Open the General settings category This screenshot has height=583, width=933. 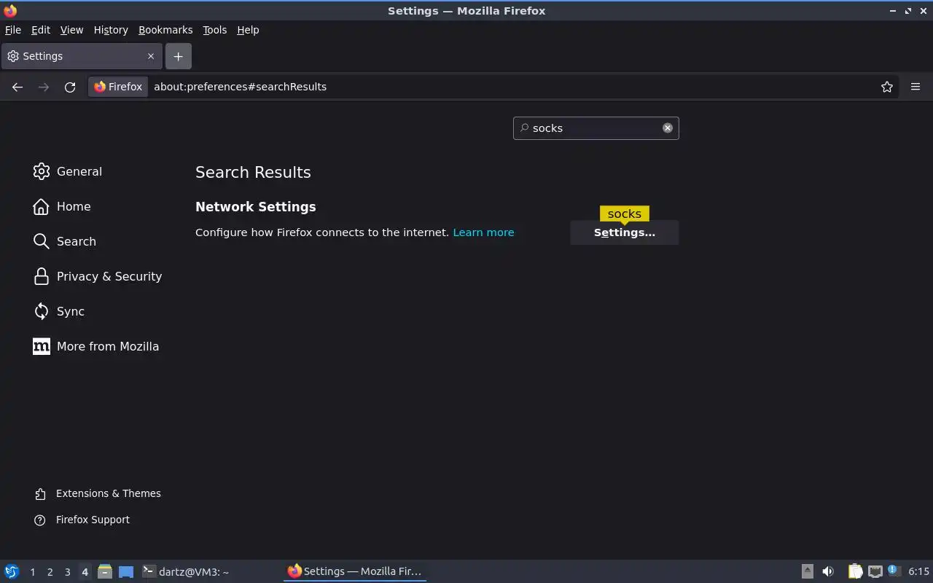(x=68, y=171)
